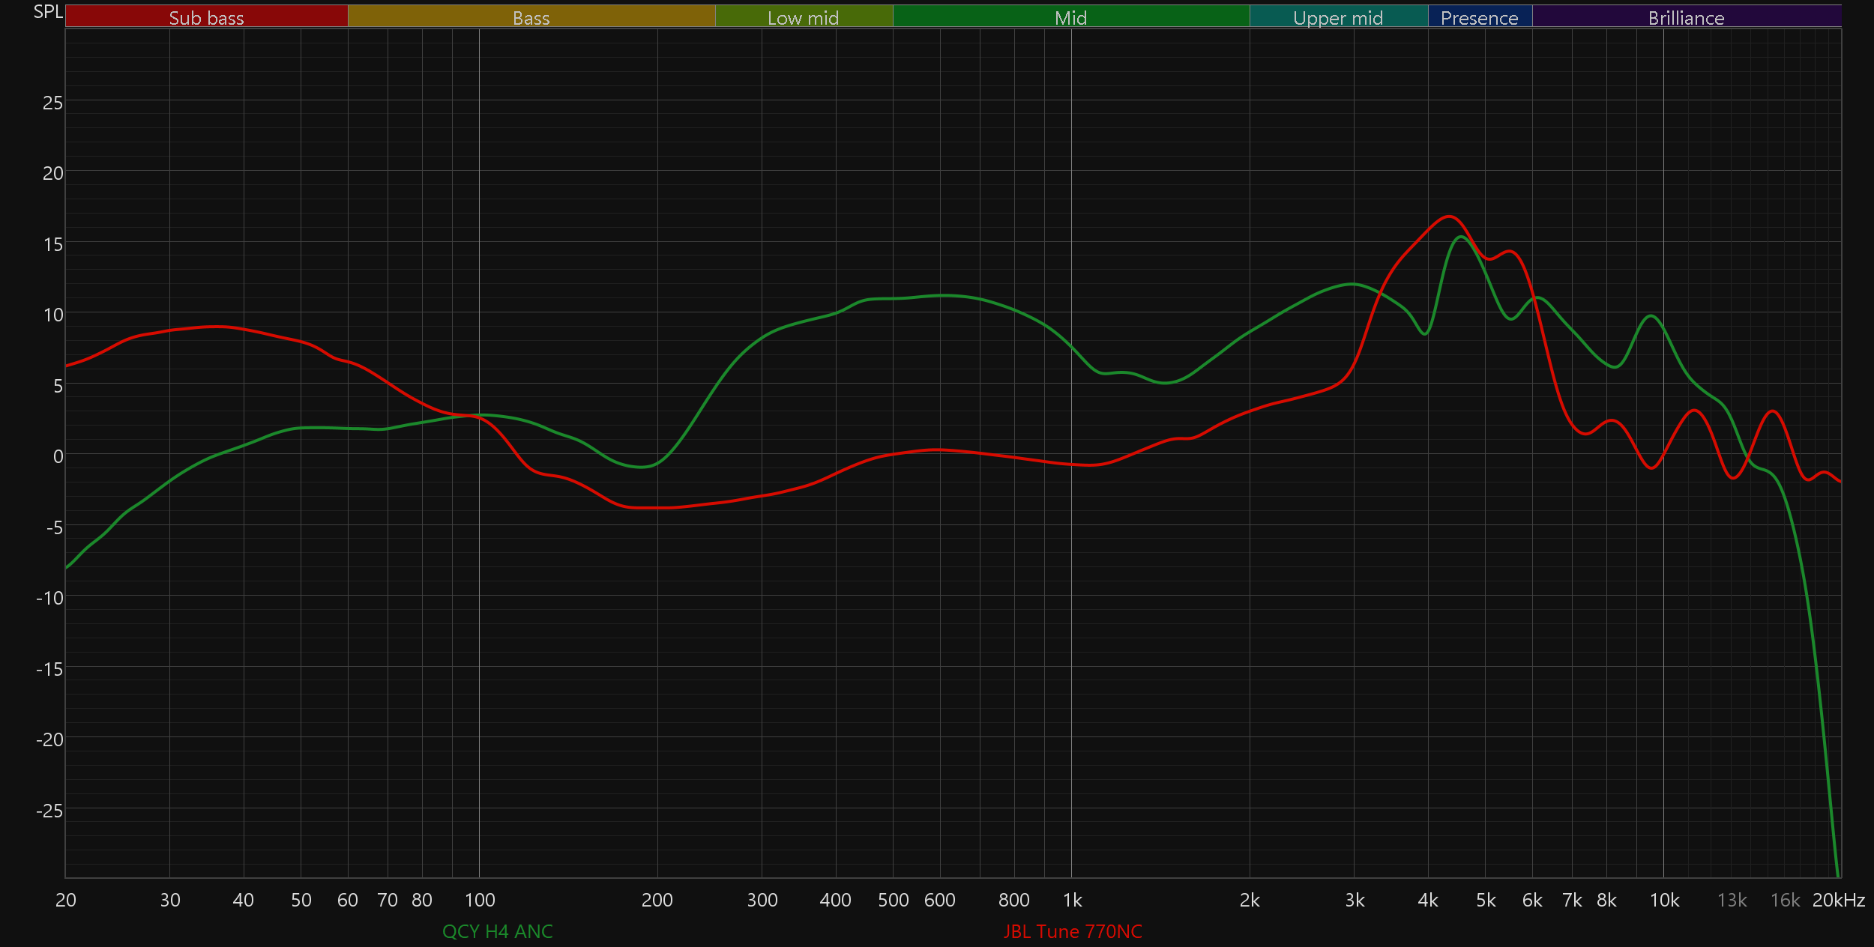1874x947 pixels.
Task: Click the 0 dB axis label
Action: point(58,456)
